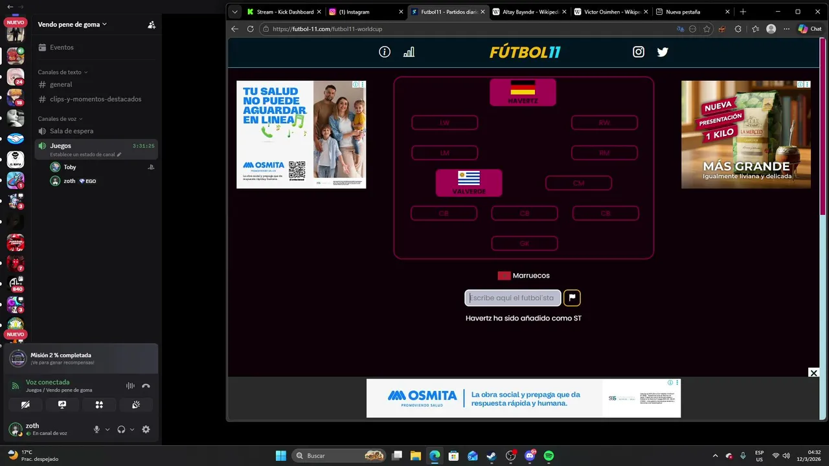The width and height of the screenshot is (829, 466).
Task: Go back in the browser
Action: (x=234, y=29)
